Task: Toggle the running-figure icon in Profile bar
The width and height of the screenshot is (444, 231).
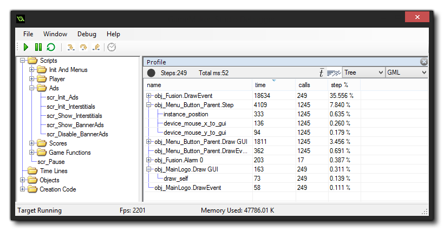Action: point(334,73)
